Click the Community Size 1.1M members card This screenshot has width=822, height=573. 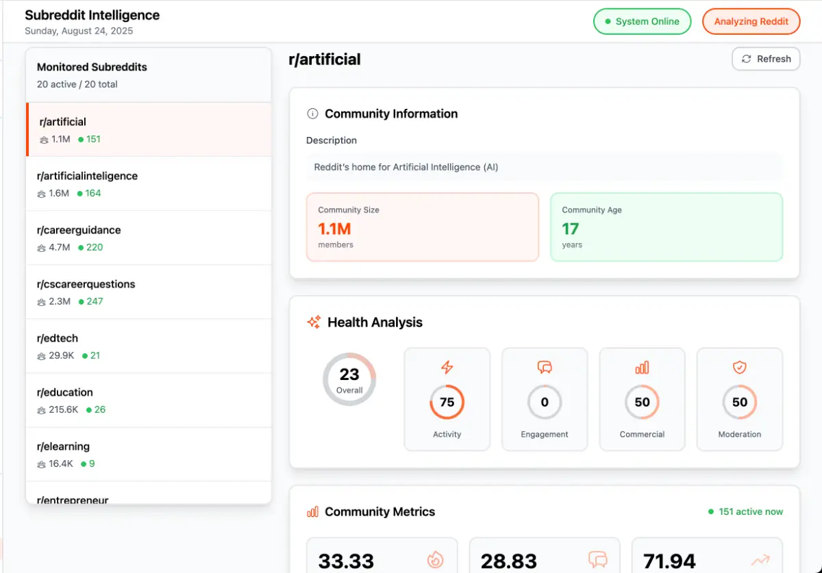click(423, 227)
